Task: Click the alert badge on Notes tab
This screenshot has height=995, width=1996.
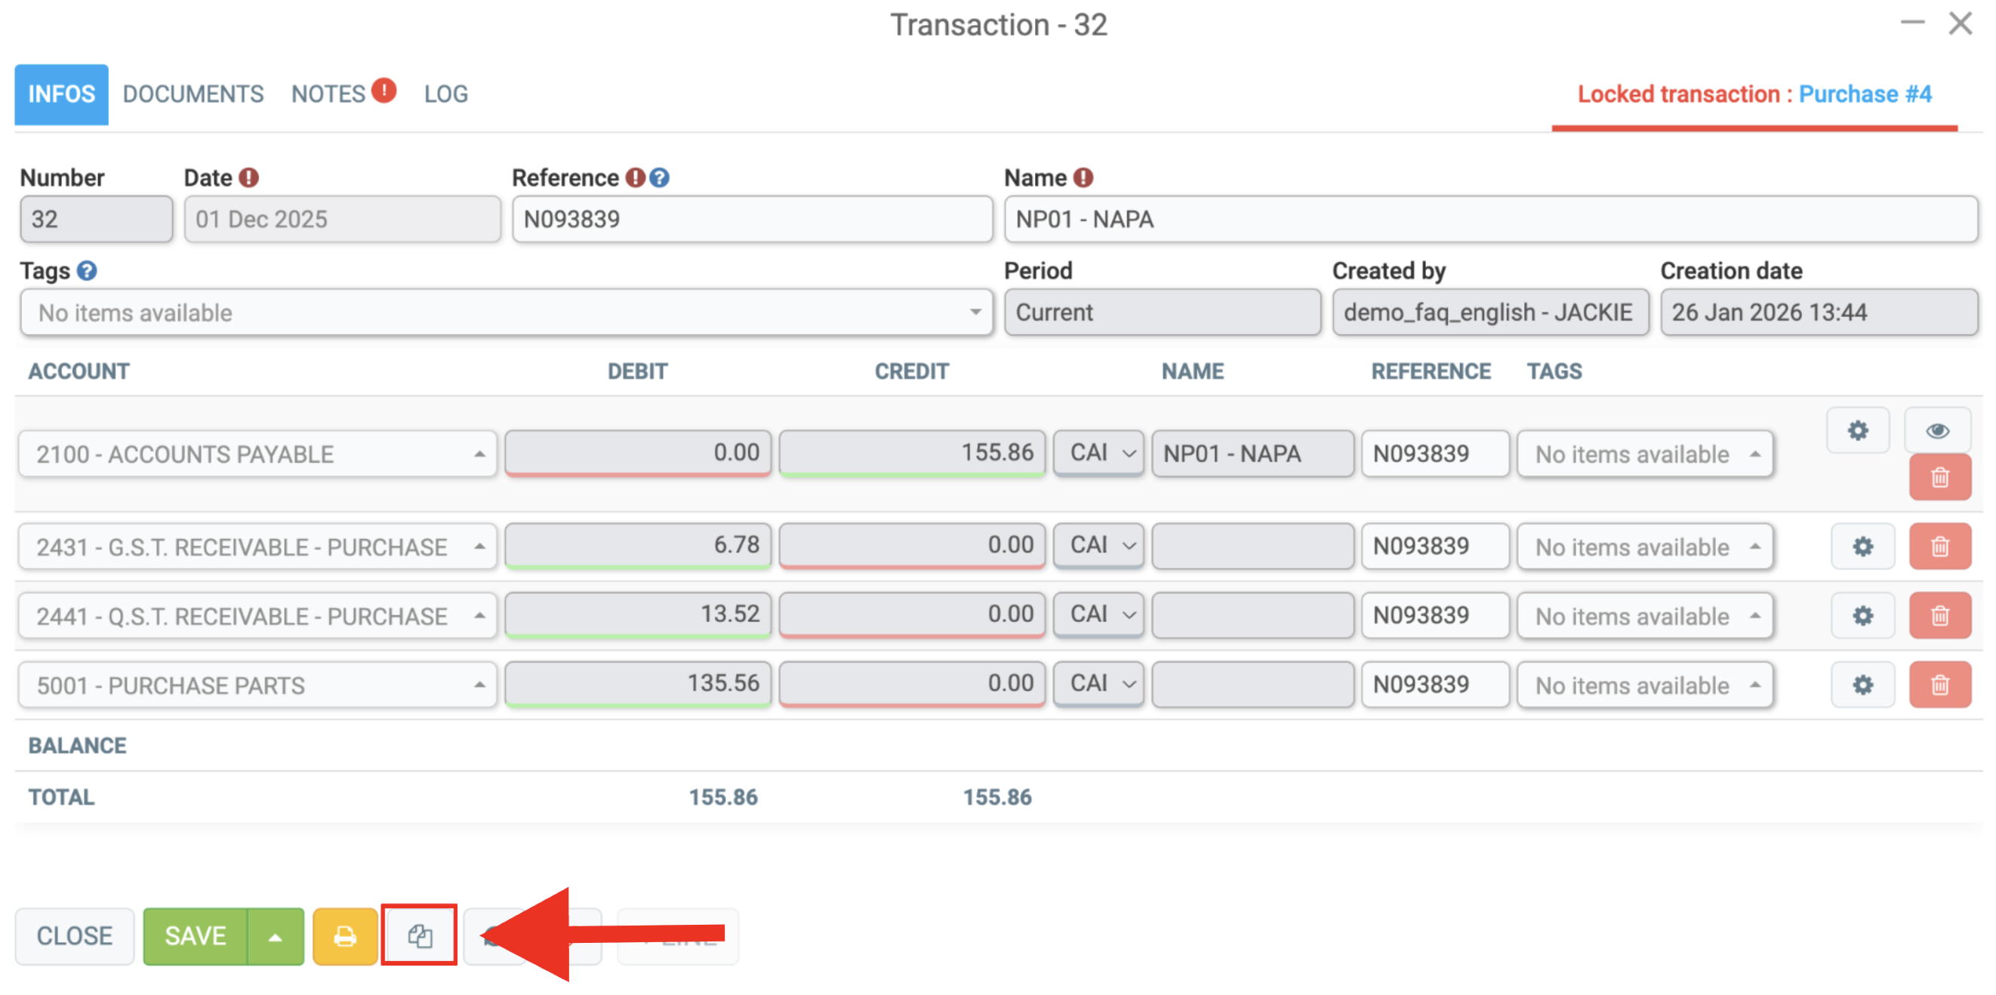Action: click(383, 90)
